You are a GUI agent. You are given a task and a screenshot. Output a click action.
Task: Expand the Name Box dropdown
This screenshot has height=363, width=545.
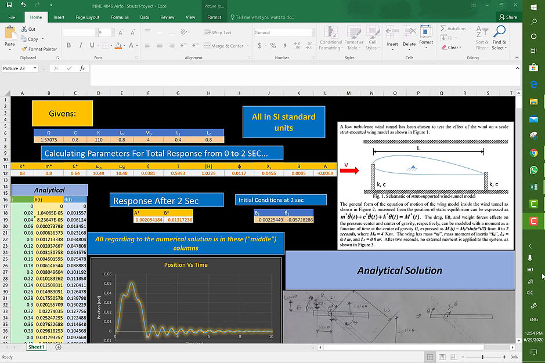point(35,68)
